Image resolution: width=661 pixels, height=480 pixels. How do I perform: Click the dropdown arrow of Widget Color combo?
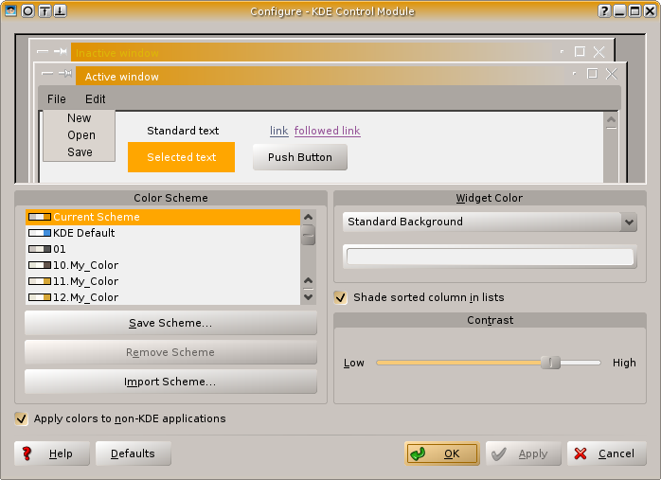click(629, 222)
